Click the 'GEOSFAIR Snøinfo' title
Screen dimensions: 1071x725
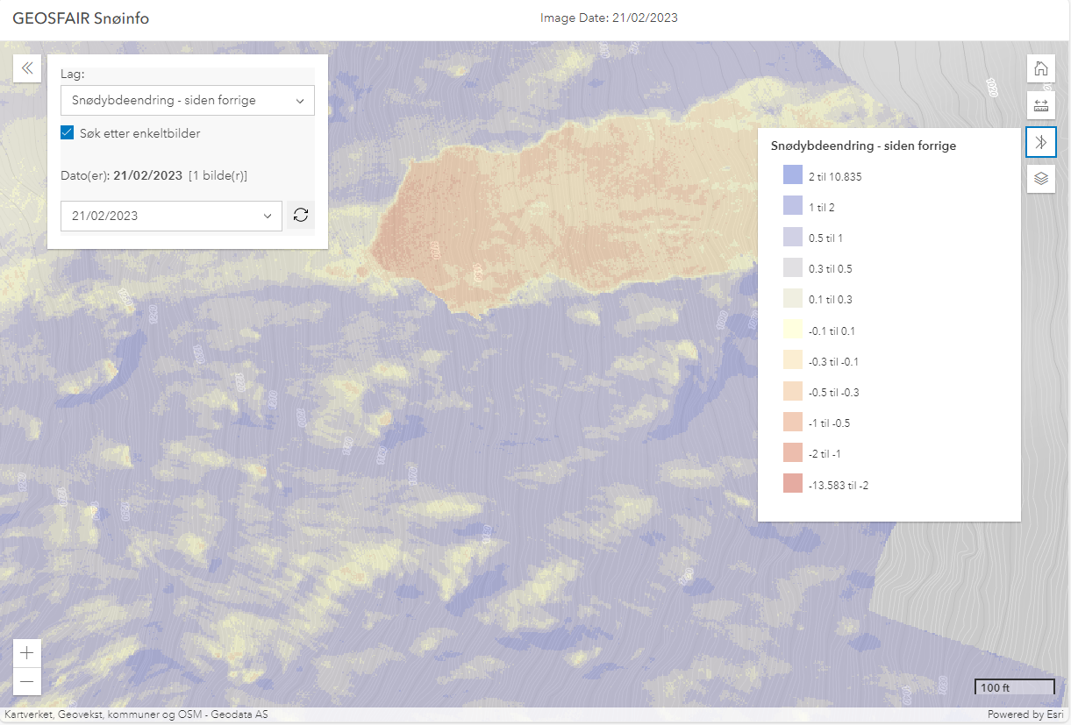coord(81,18)
